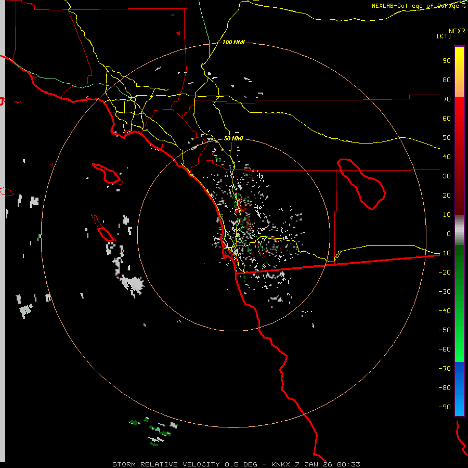
Task: Click the "NEXR" label above the scale
Action: click(x=457, y=31)
